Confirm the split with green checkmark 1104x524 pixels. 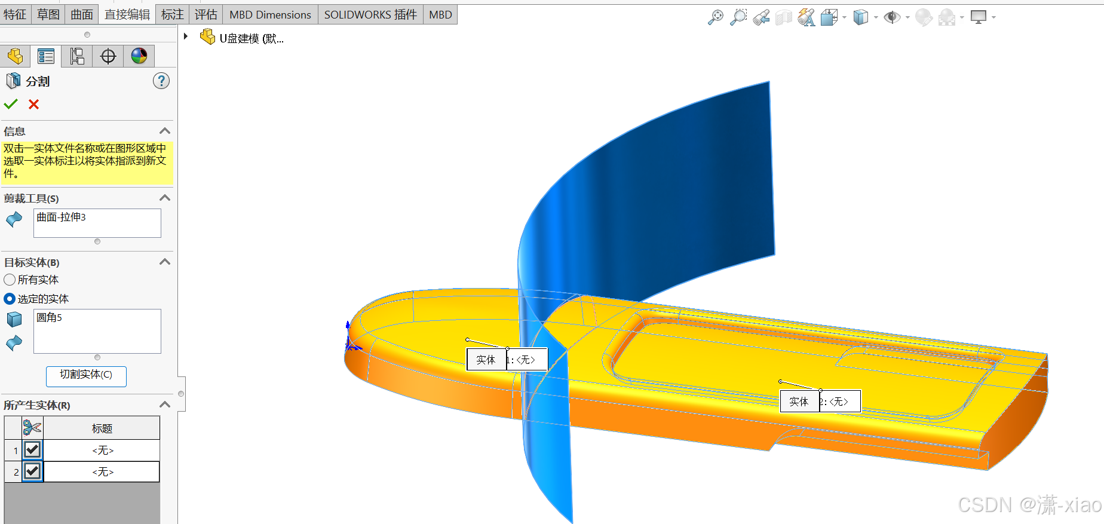coord(11,104)
